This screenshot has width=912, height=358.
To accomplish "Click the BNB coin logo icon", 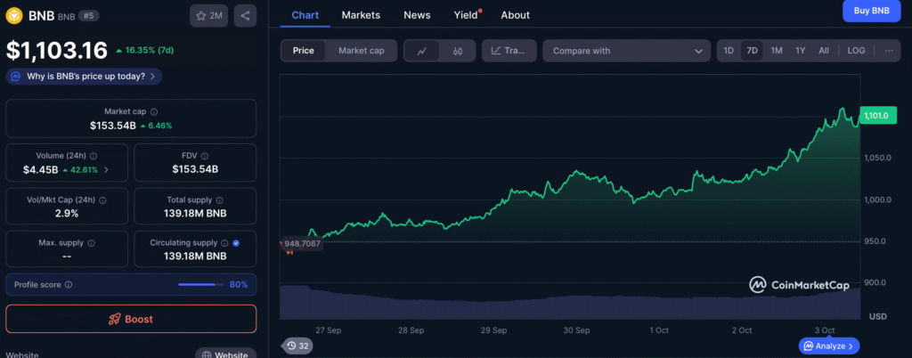I will (x=14, y=16).
